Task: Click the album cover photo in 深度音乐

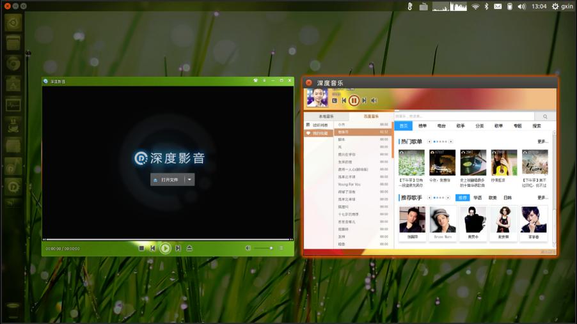Action: pos(317,98)
